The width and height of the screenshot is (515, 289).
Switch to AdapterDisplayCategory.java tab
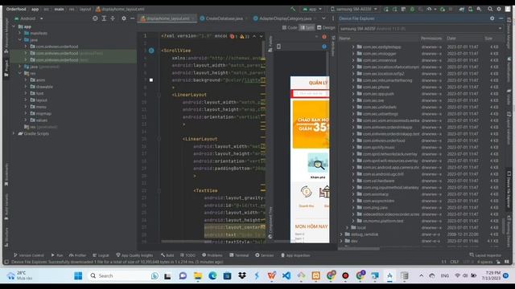(x=285, y=18)
